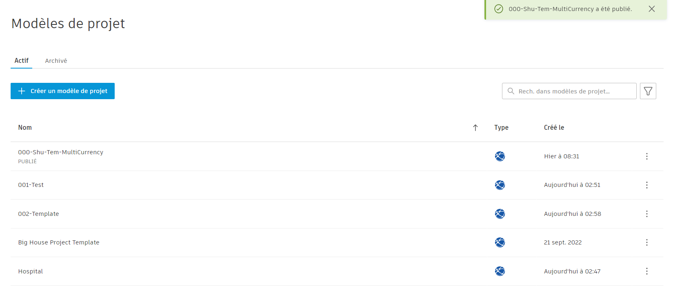Click the sort arrow in the Nom column
This screenshot has width=673, height=293.
[475, 128]
